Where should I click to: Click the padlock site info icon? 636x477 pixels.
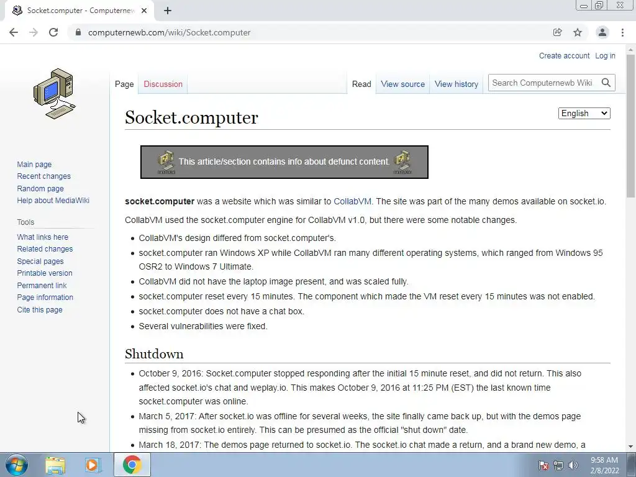(78, 32)
